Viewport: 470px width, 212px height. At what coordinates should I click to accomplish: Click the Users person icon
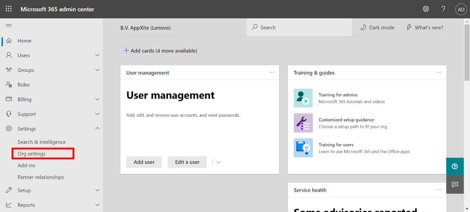point(9,55)
